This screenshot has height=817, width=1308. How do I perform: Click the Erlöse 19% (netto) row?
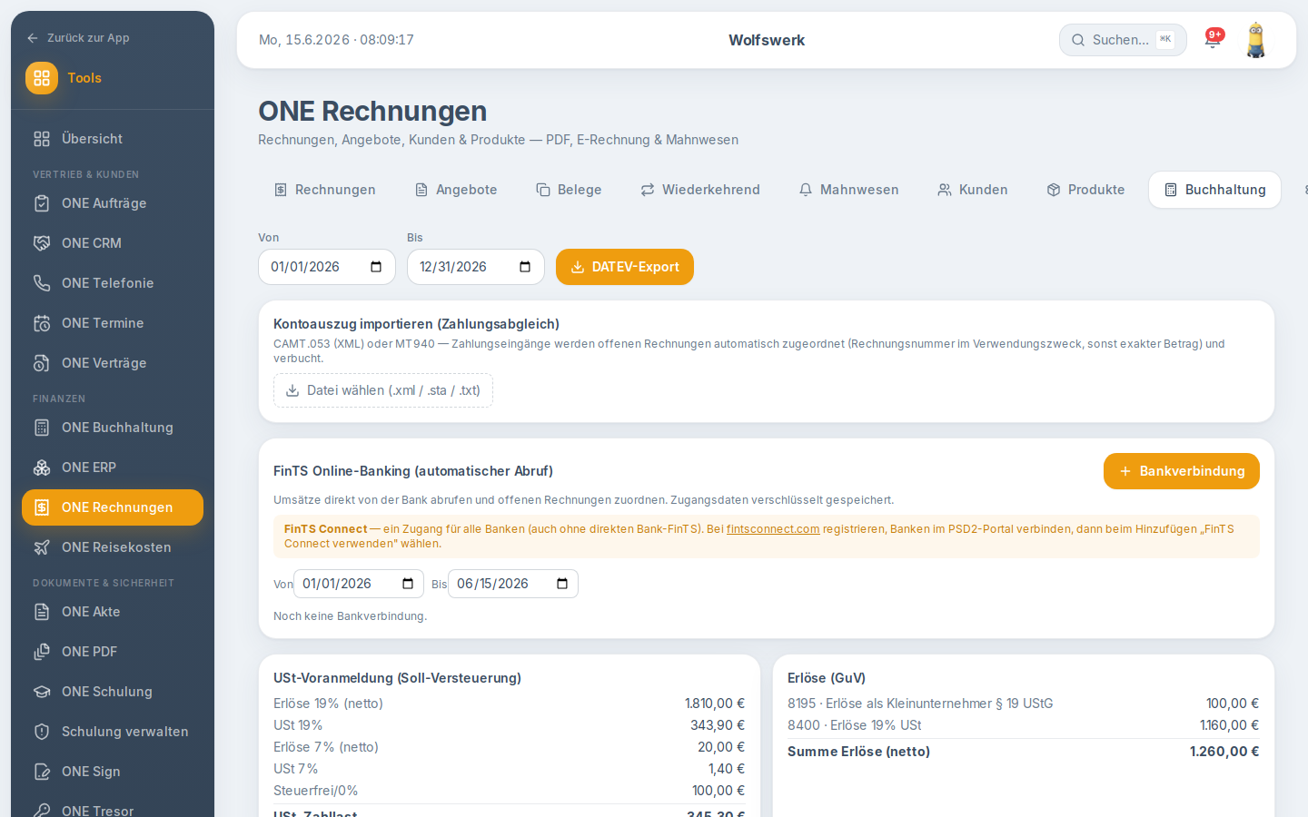click(x=509, y=704)
